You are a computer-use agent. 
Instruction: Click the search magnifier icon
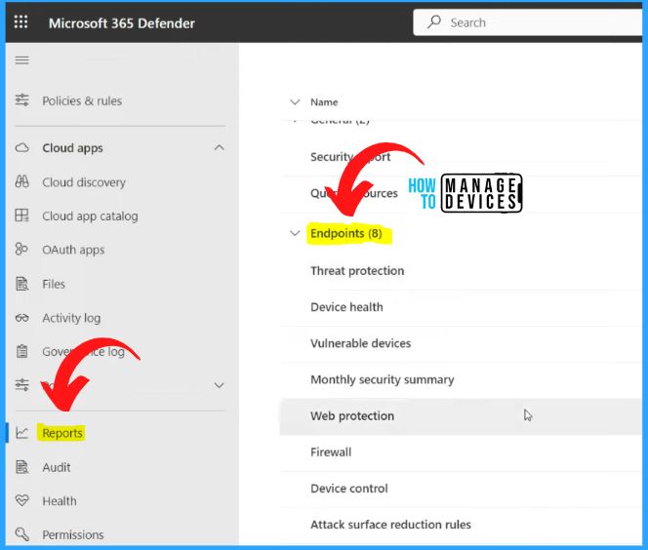tap(434, 21)
